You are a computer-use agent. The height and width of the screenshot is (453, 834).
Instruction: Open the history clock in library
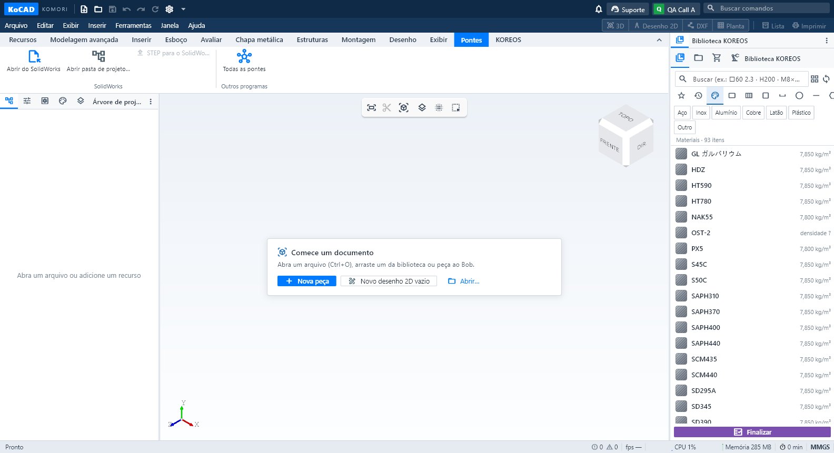[698, 95]
